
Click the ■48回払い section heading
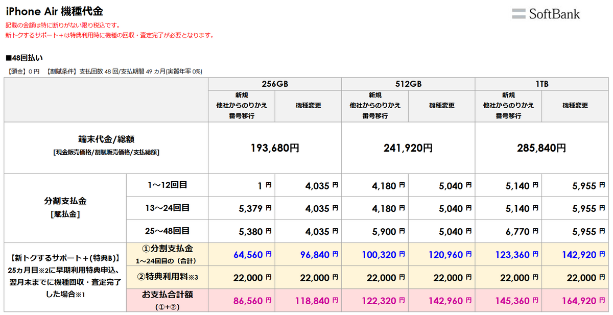(28, 58)
